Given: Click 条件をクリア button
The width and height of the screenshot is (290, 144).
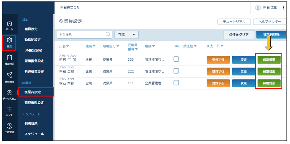Looking at the screenshot, I should [239, 35].
